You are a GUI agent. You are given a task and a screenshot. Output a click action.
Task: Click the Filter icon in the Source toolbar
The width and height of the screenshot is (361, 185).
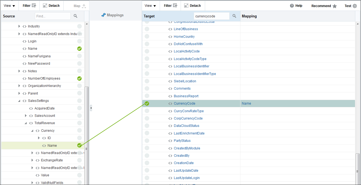33,5
